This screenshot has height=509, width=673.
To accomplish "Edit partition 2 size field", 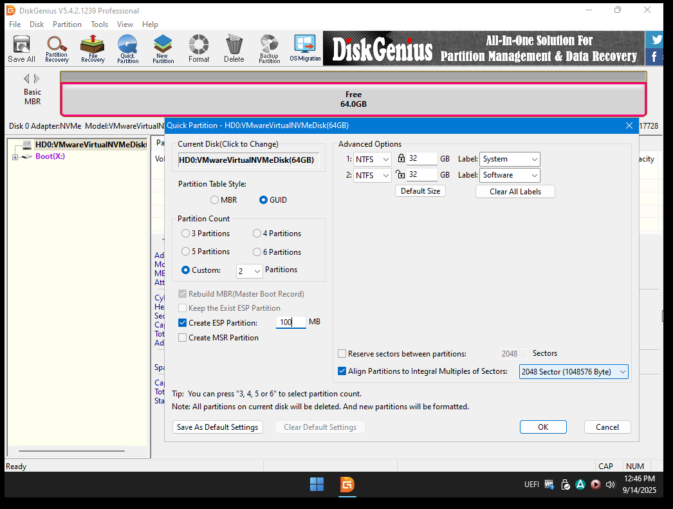I will click(x=422, y=174).
